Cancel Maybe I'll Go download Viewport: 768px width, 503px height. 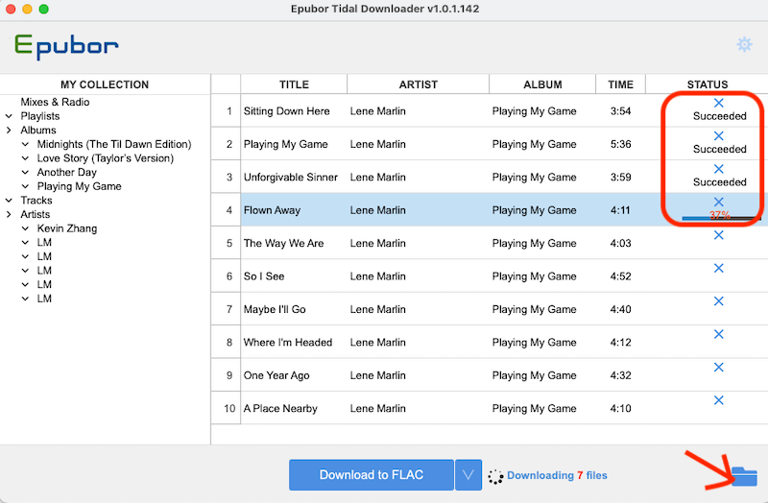[718, 301]
